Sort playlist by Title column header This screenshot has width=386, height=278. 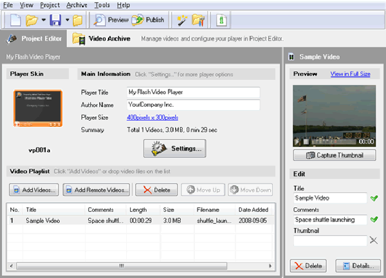pyautogui.click(x=54, y=210)
